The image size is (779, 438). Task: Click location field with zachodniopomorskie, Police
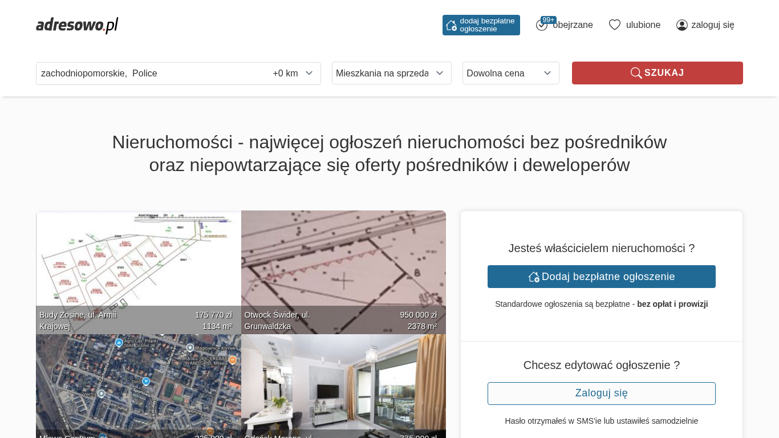tap(148, 74)
